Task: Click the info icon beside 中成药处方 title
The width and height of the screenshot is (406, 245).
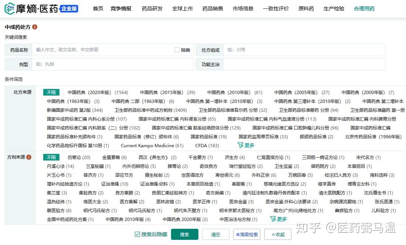Action: 35,27
